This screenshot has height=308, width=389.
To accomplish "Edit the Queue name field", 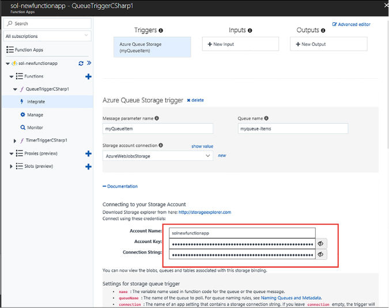I will point(293,129).
